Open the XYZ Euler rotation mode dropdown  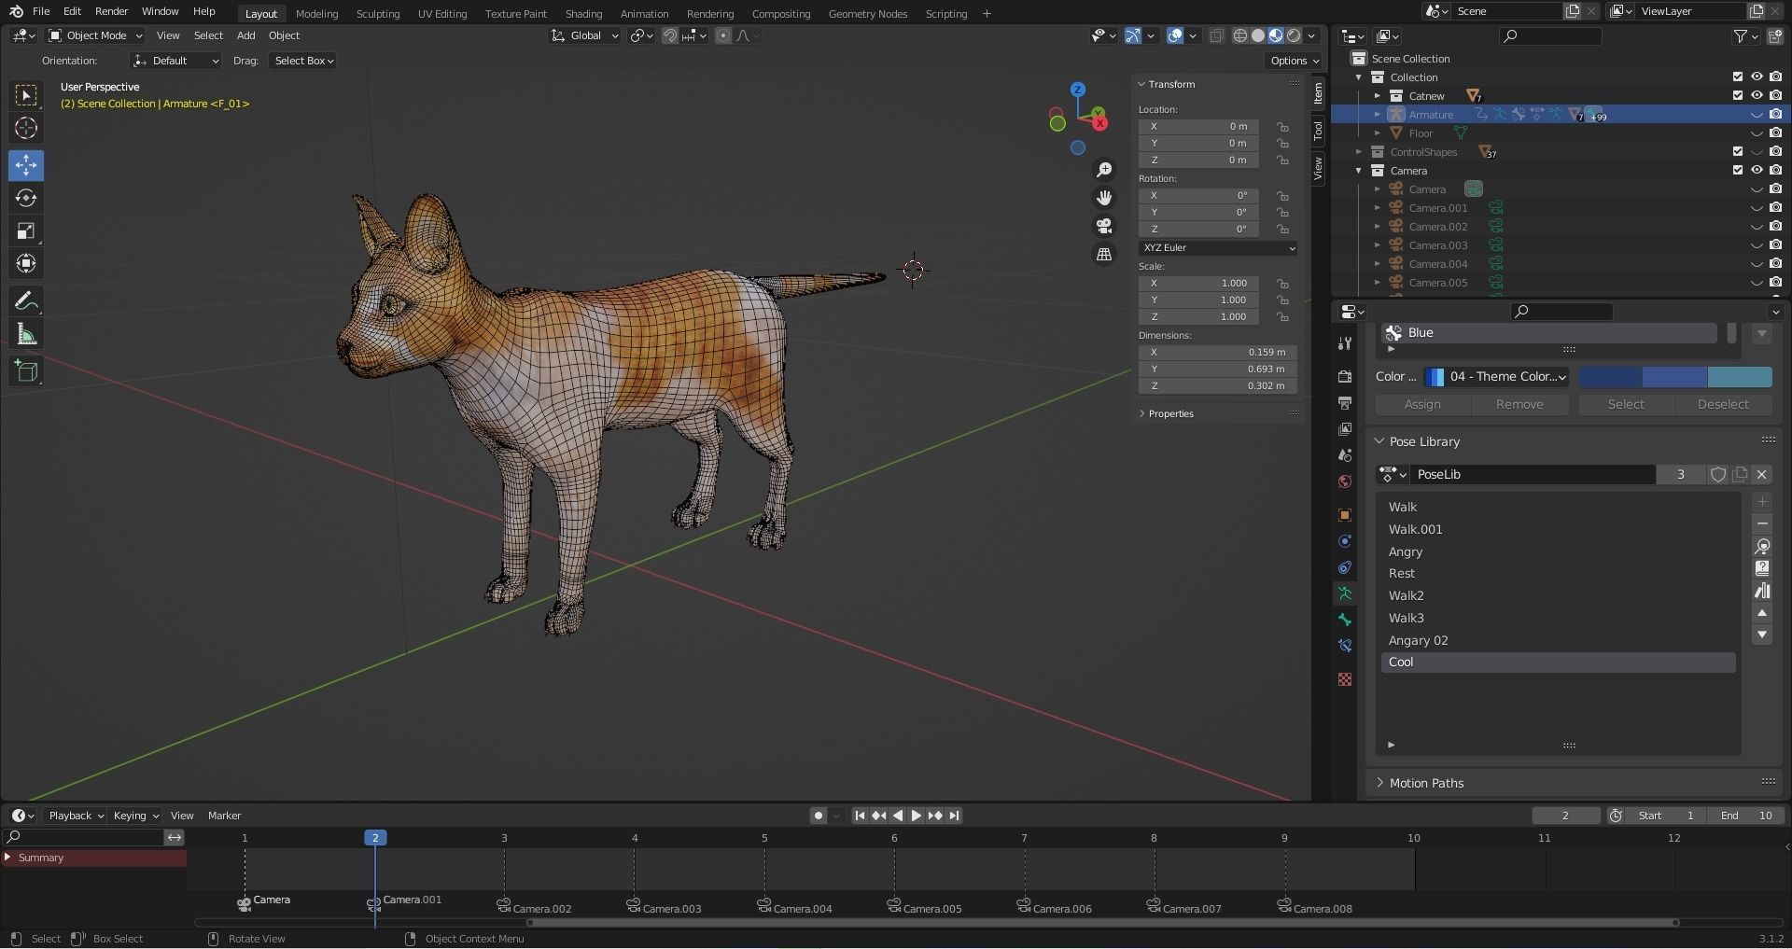click(x=1218, y=248)
